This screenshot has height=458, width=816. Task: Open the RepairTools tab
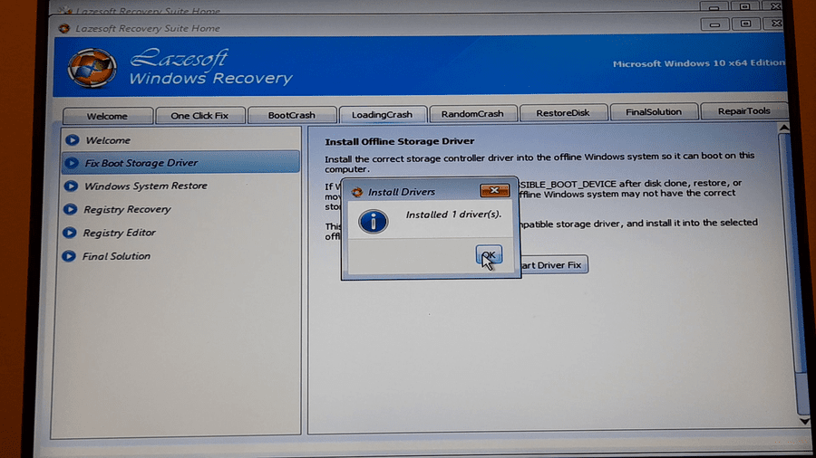coord(743,110)
